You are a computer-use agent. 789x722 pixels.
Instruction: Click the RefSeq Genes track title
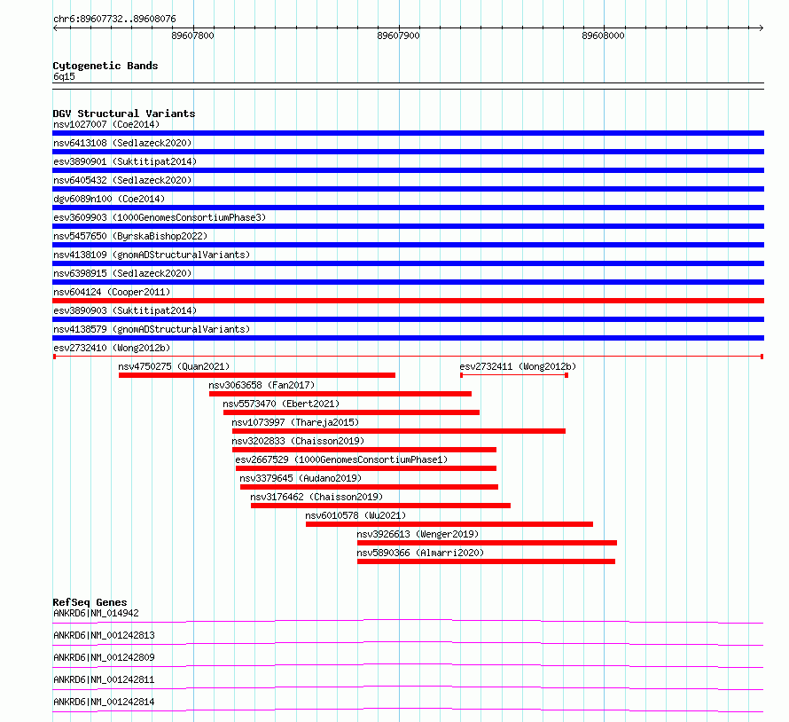[90, 602]
